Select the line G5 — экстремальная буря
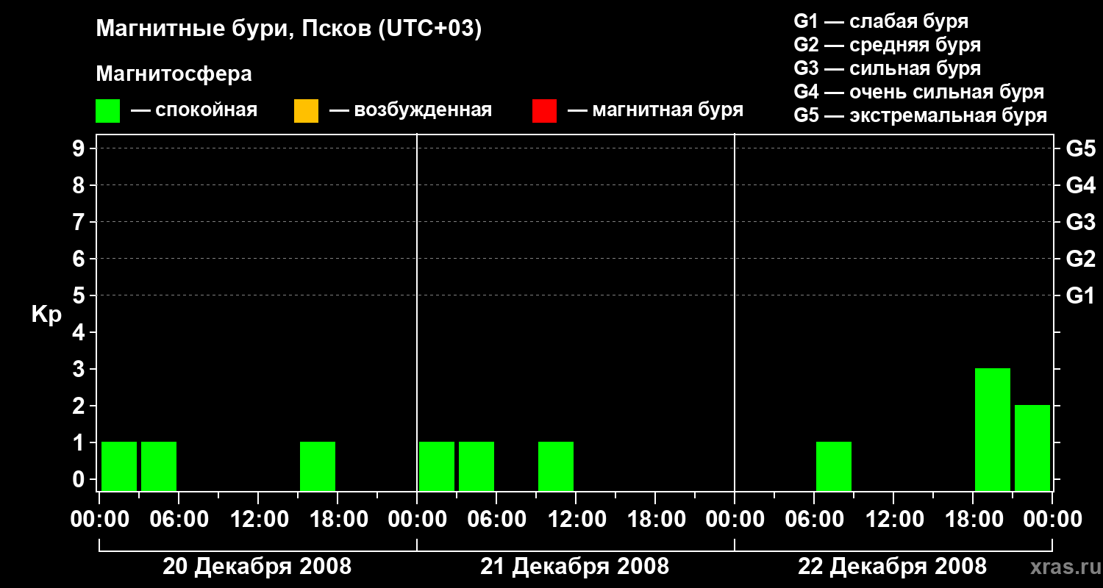The height and width of the screenshot is (588, 1103). click(921, 115)
